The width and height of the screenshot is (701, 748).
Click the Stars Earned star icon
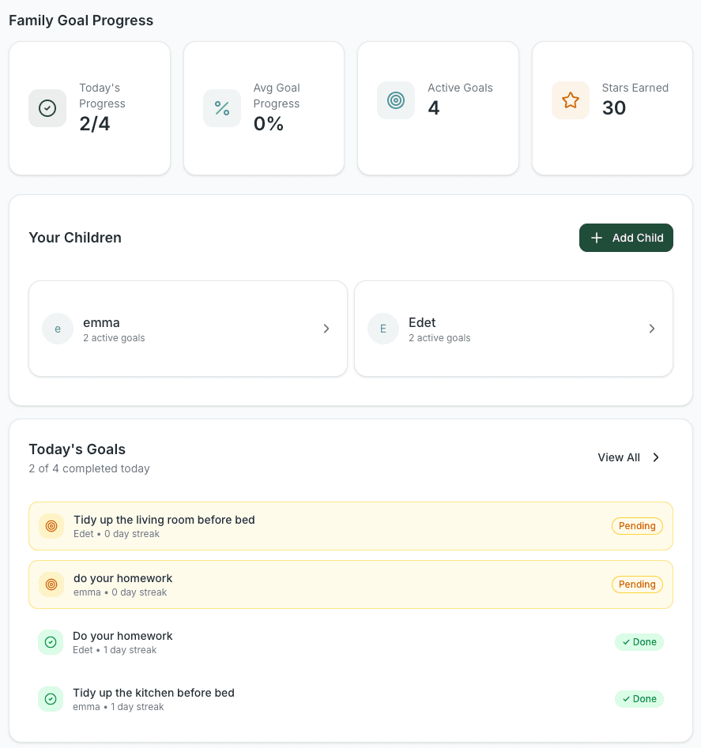571,100
